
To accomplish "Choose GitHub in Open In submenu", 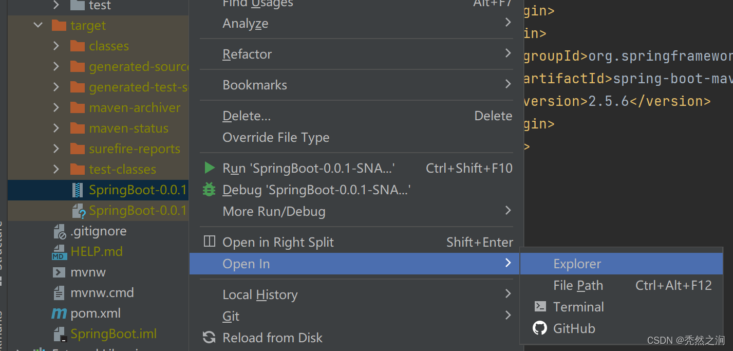I will pos(622,328).
